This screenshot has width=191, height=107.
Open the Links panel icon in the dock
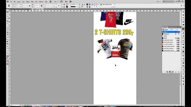(x=183, y=18)
